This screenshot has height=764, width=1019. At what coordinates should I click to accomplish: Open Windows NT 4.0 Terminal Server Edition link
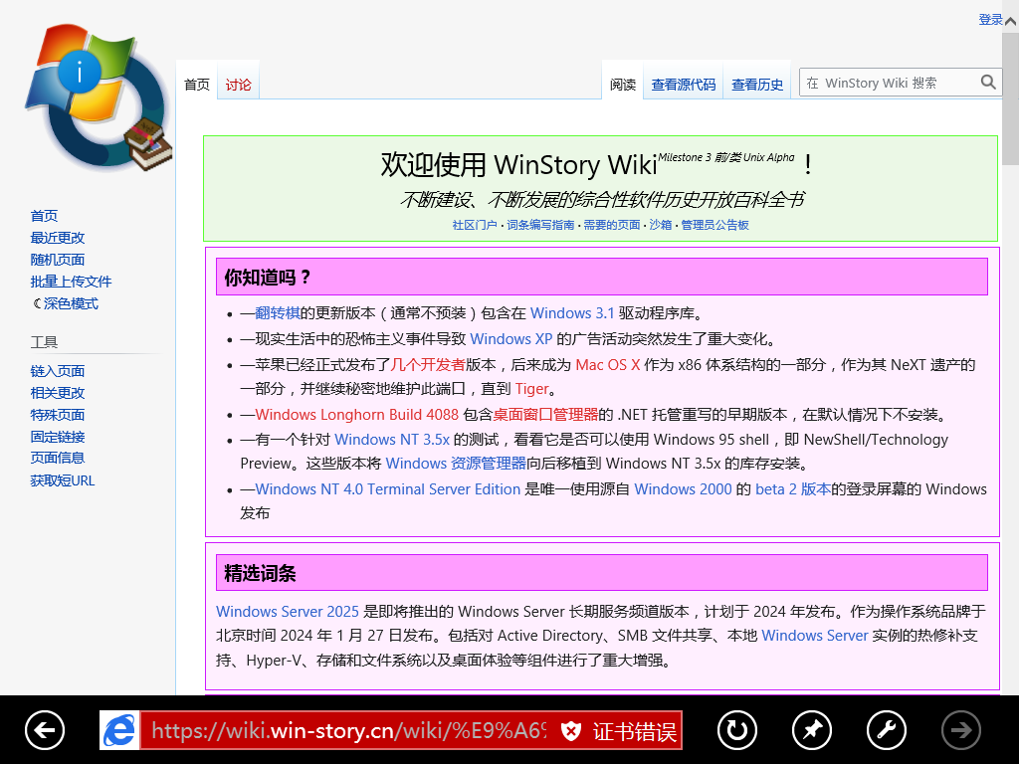click(x=388, y=489)
